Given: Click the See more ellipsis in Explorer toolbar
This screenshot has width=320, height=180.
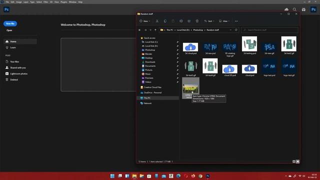Looking at the screenshot, I should [236, 21].
